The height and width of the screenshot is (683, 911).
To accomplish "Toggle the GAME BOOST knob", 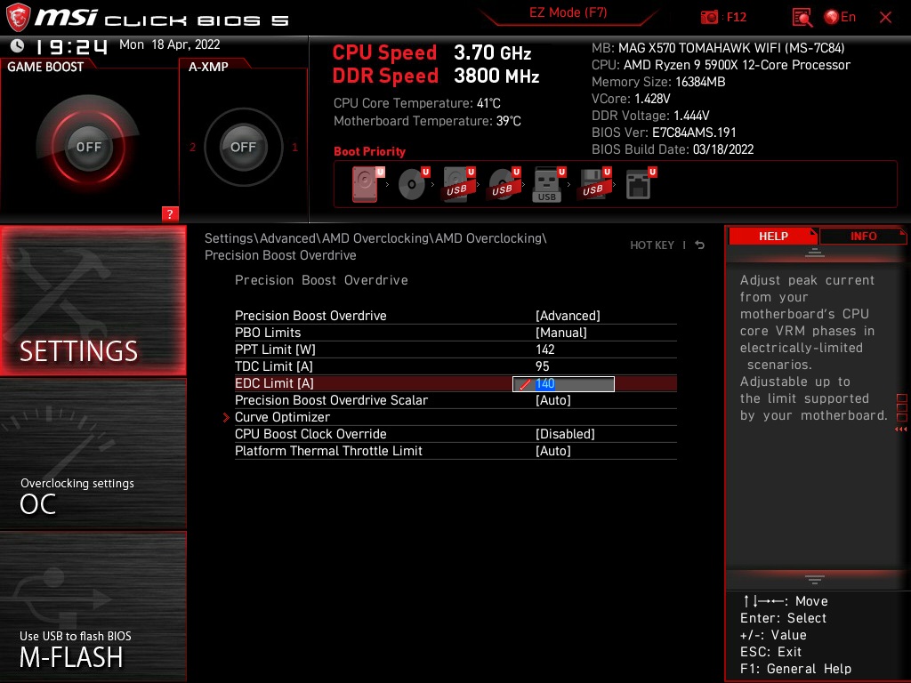I will pos(88,147).
